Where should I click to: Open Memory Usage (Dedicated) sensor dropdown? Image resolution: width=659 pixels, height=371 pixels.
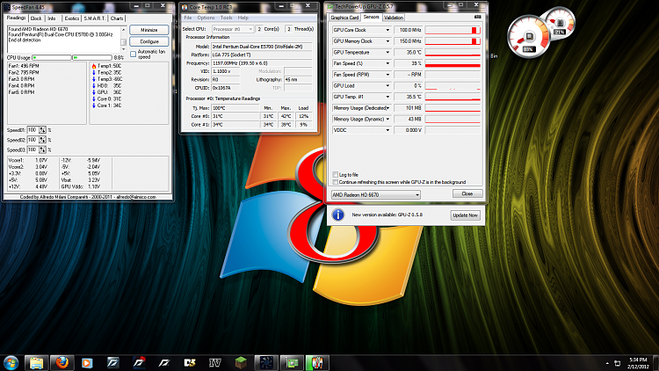coord(387,108)
